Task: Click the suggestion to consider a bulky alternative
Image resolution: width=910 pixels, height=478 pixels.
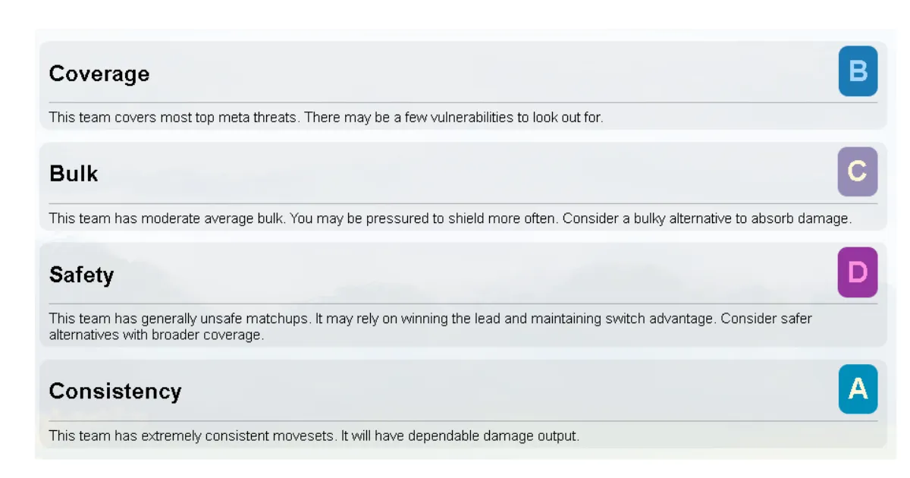Action: pyautogui.click(x=708, y=219)
